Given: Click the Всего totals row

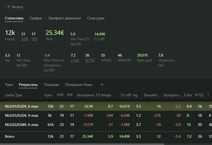Looking at the screenshot, I should (9, 137).
